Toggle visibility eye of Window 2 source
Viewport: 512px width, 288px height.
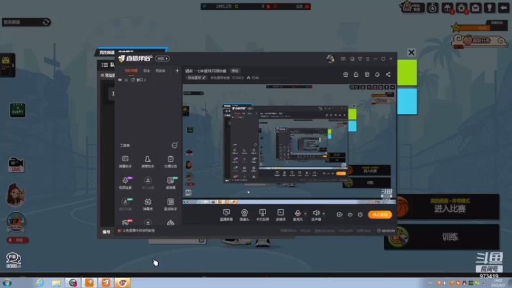[120, 80]
